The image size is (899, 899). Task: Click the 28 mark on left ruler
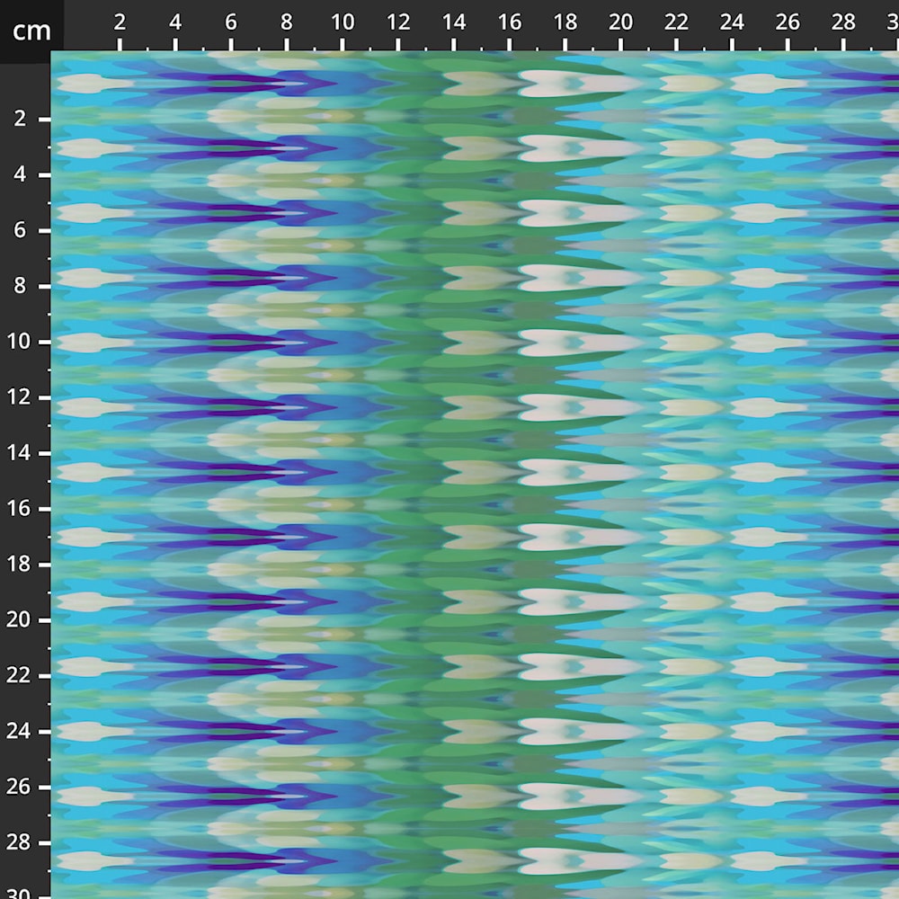[x=21, y=843]
